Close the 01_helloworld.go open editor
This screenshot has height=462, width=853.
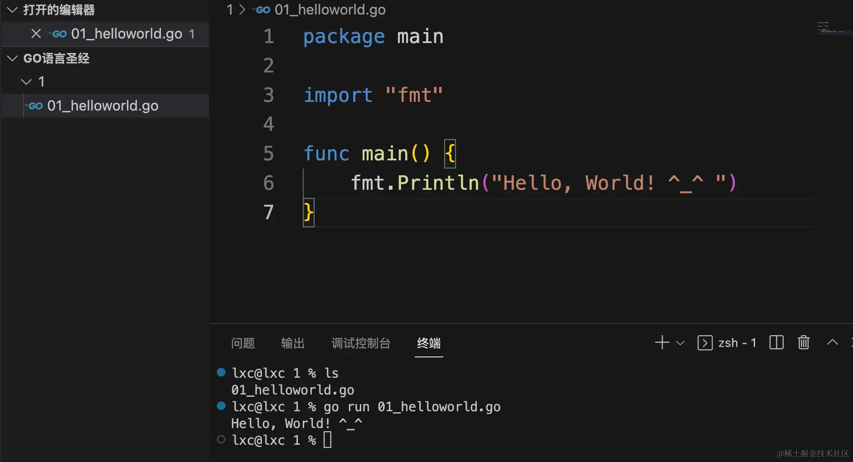coord(36,34)
